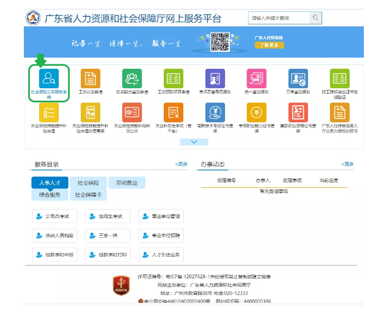Screen dimensions: 385x313
Task: Open the 事业单位管理 service
Action: (x=161, y=216)
